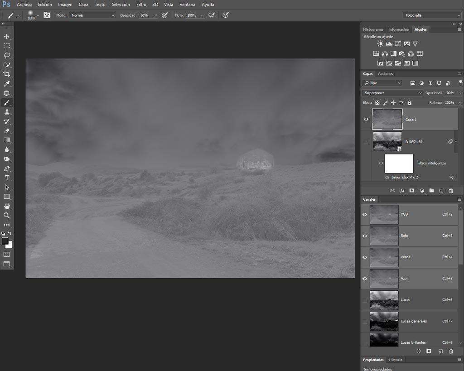Switch to the Información tab
This screenshot has height=371, width=464.
[x=399, y=29]
